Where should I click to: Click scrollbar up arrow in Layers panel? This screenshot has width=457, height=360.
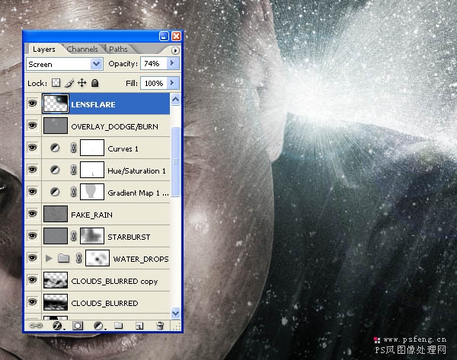point(175,100)
